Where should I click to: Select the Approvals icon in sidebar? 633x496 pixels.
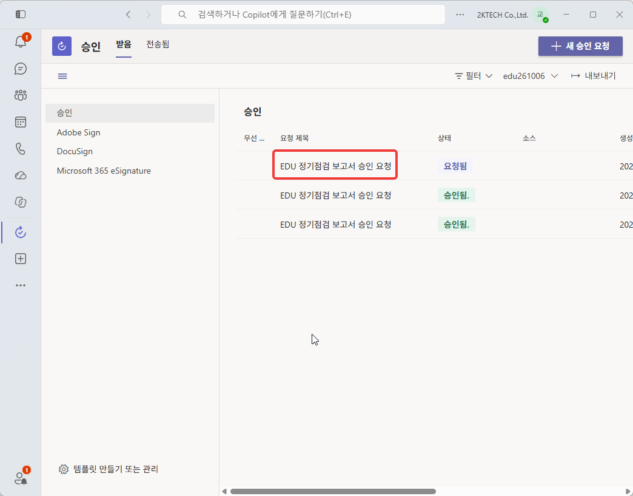point(21,232)
